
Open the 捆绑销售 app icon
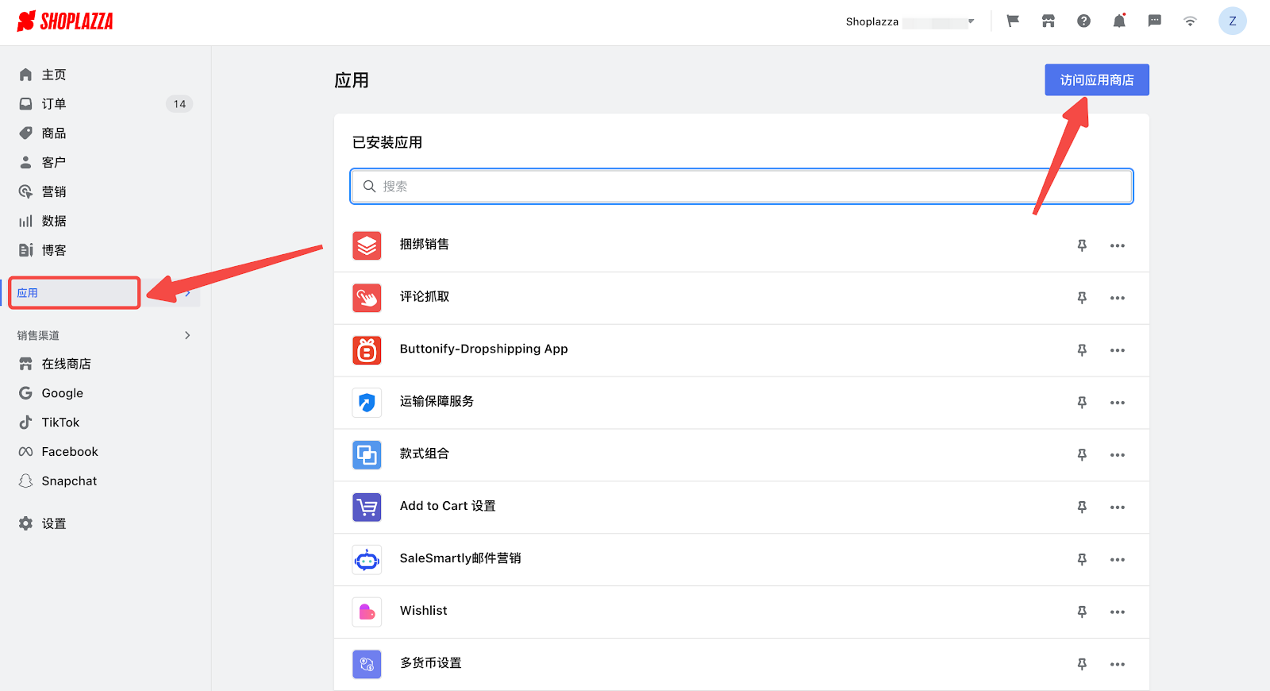[x=367, y=246]
